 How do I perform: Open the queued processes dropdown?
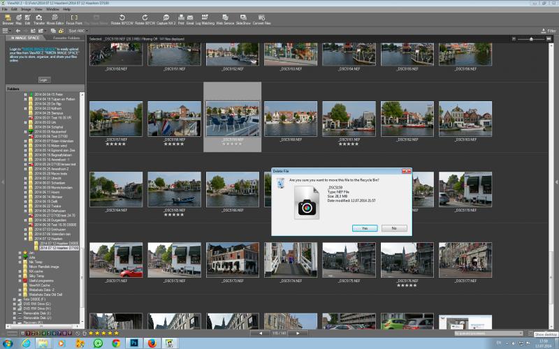coord(488,334)
